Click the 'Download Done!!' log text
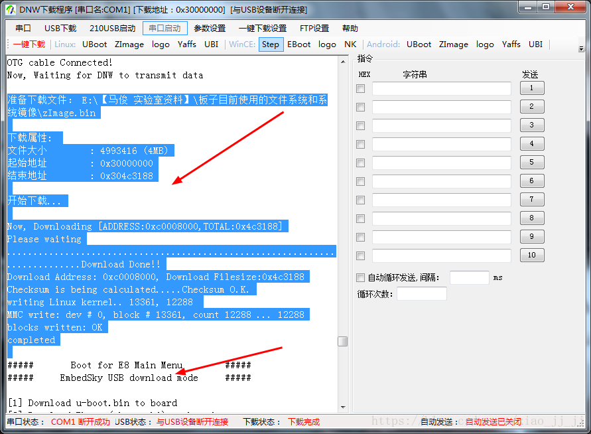 click(x=121, y=264)
